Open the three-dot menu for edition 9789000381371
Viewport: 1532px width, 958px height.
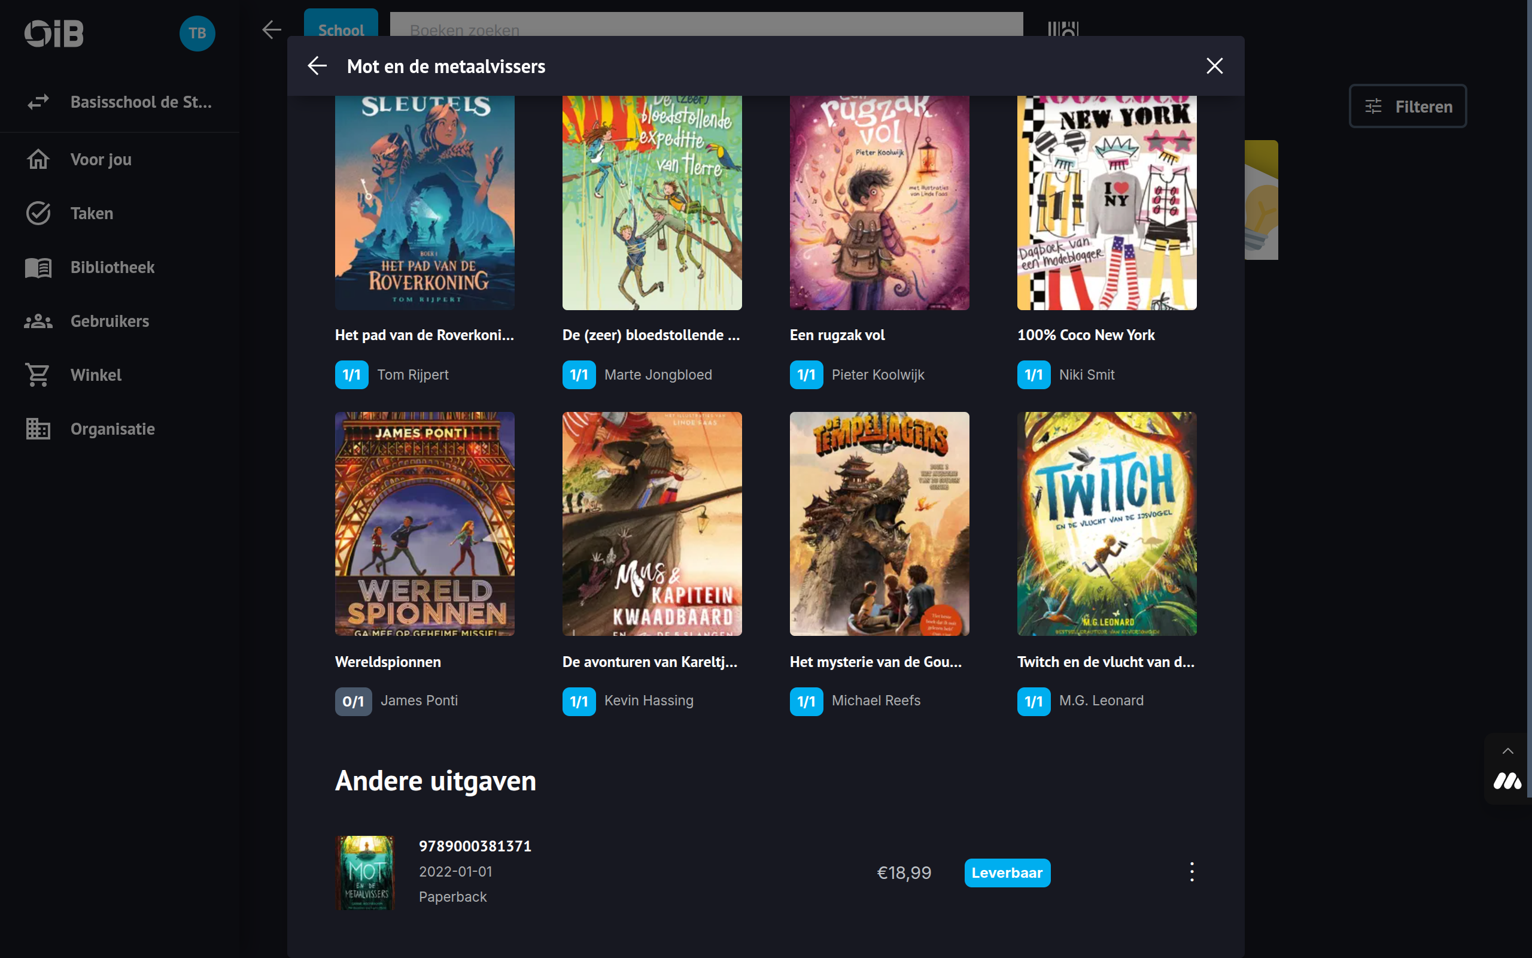click(1191, 872)
